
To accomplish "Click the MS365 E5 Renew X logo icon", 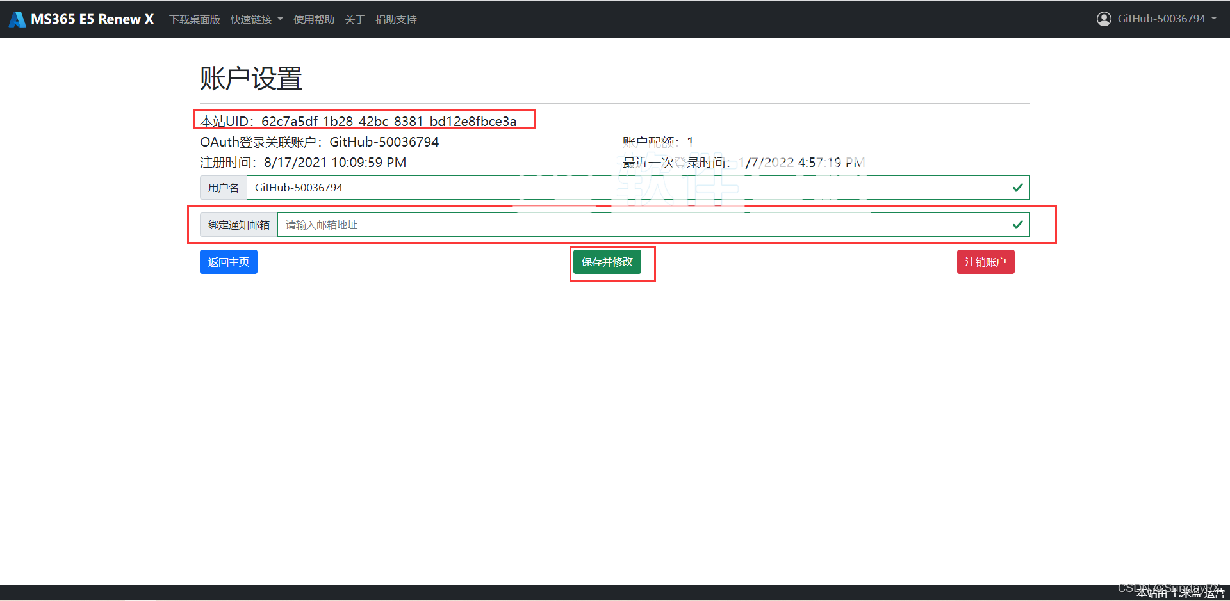I will [x=17, y=19].
